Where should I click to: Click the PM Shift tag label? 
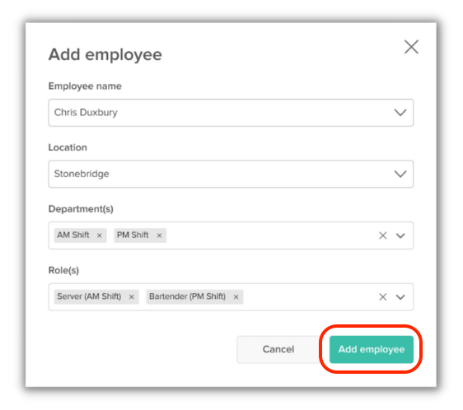coord(133,235)
